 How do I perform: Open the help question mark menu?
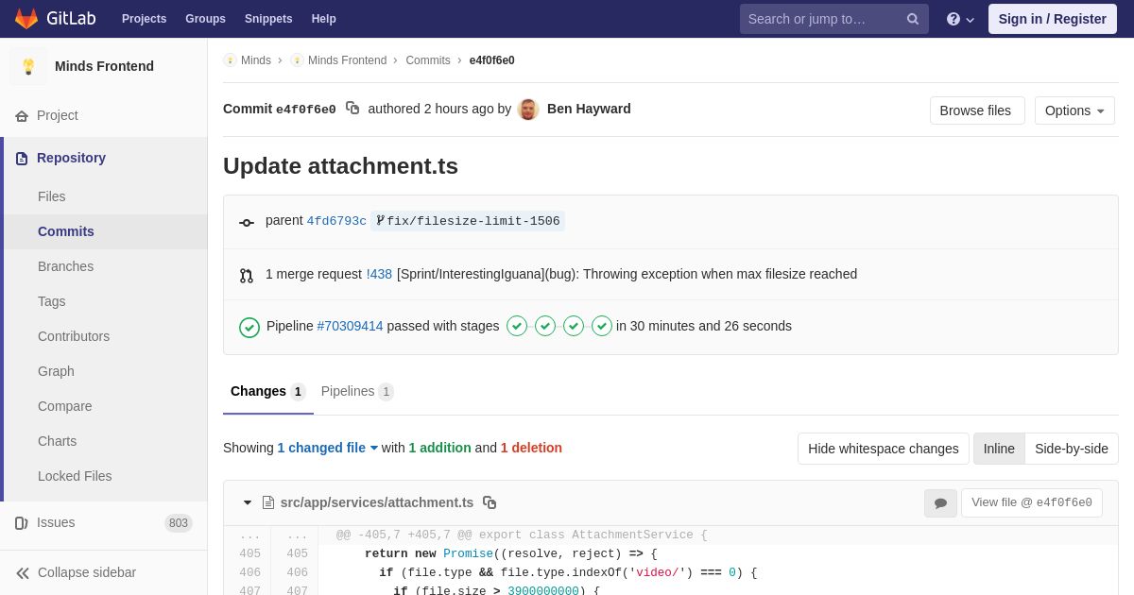(x=960, y=19)
